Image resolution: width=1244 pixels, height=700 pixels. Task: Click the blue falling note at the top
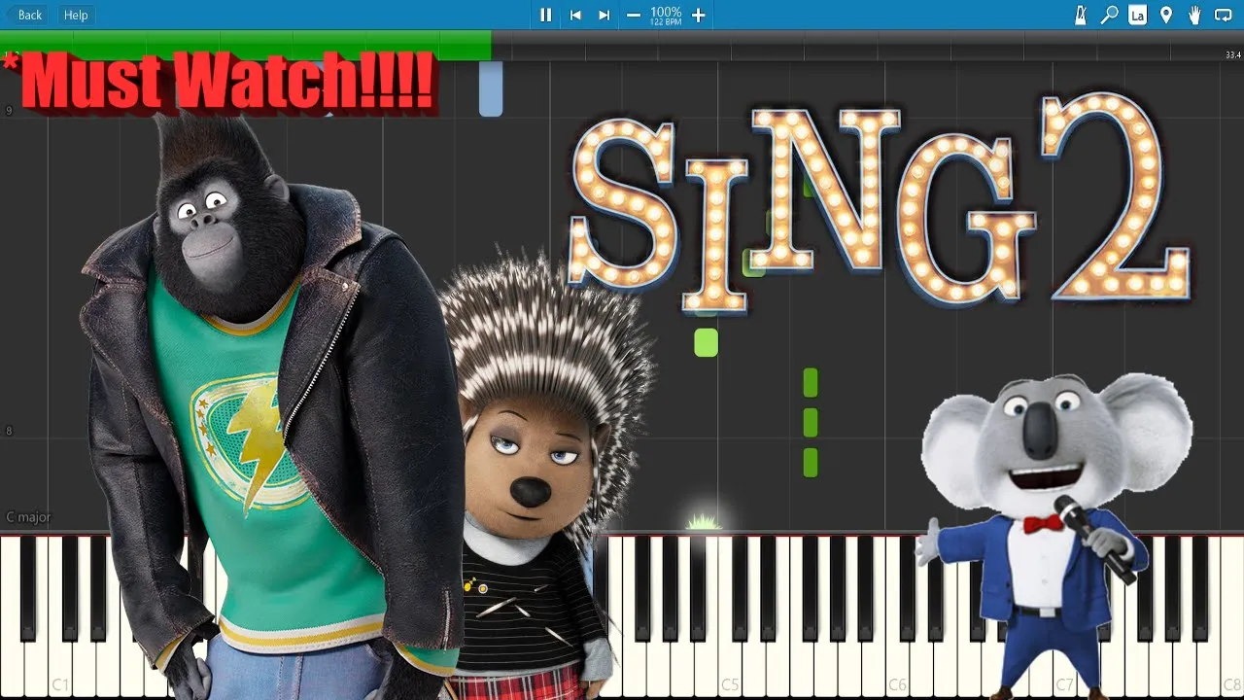[491, 88]
